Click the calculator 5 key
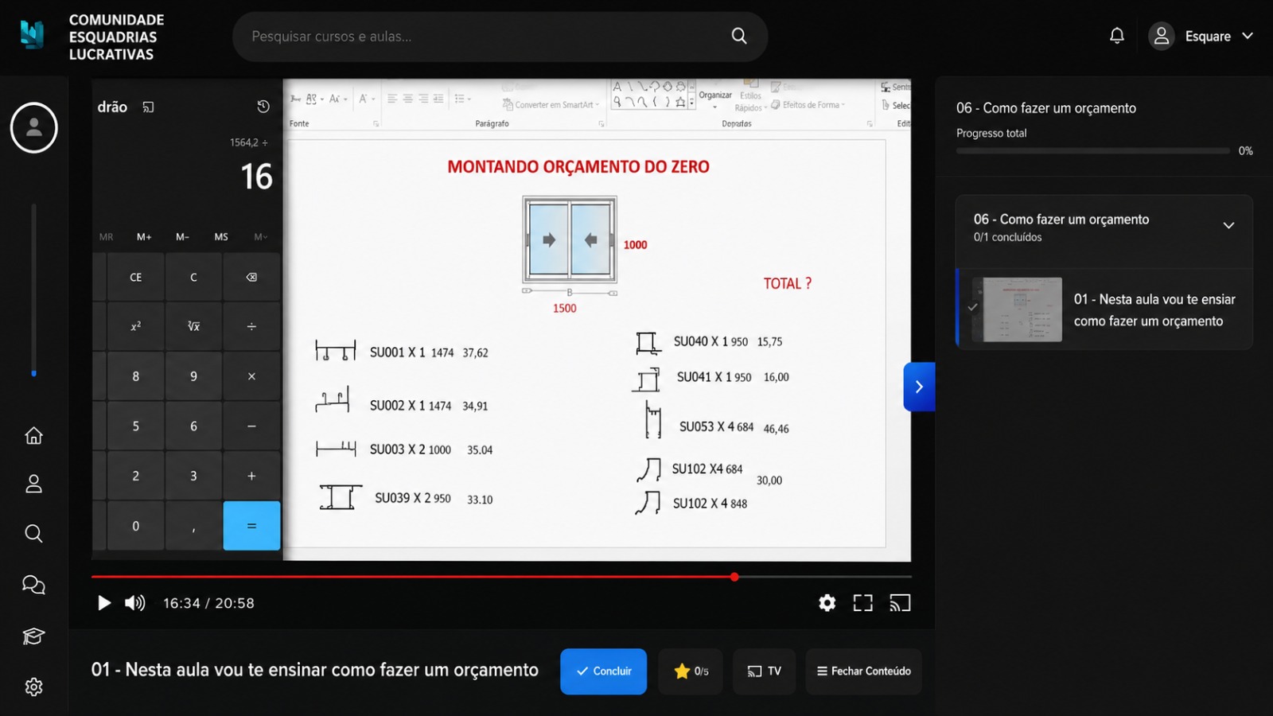The image size is (1273, 716). coord(136,426)
